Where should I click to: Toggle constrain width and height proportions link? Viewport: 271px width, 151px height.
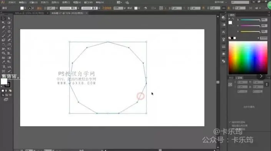click(266, 84)
